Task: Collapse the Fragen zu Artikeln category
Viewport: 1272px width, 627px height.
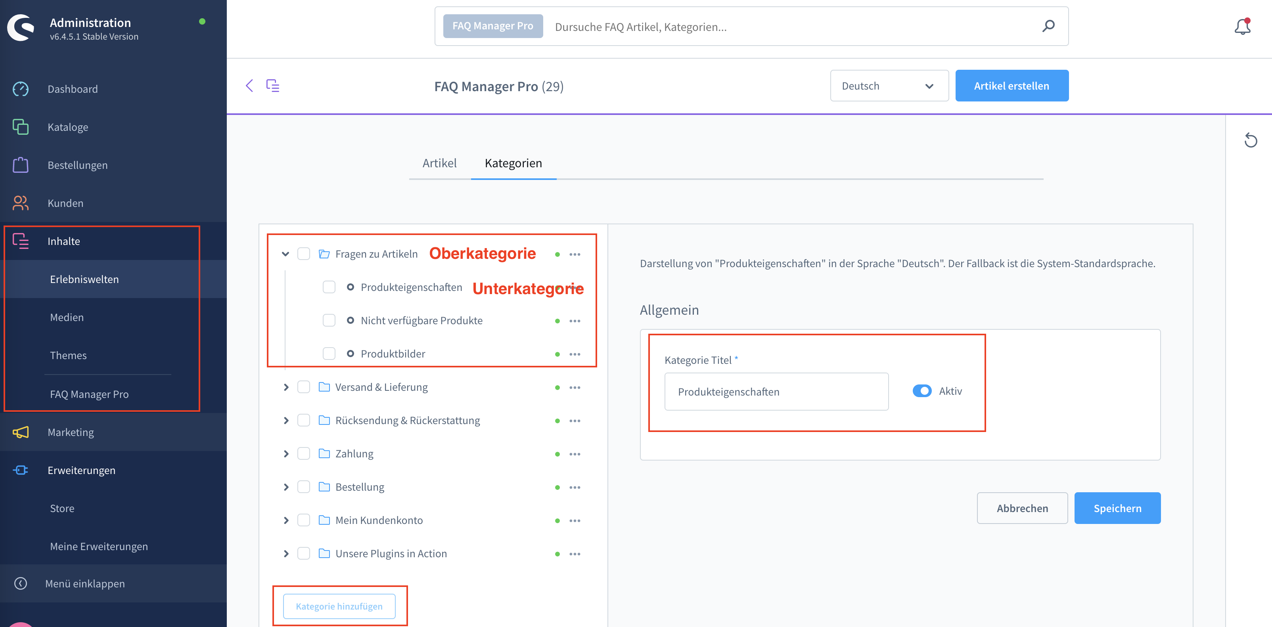Action: pos(285,254)
